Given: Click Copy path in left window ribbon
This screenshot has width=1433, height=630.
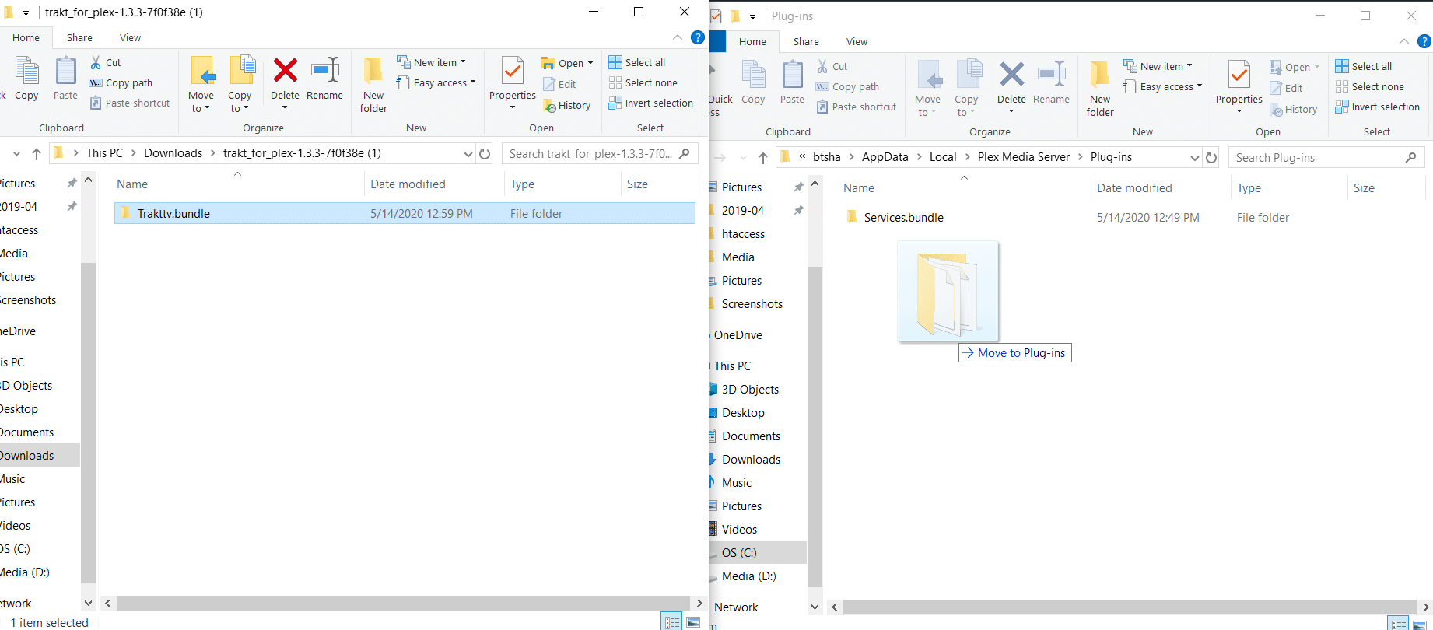Looking at the screenshot, I should pyautogui.click(x=121, y=82).
